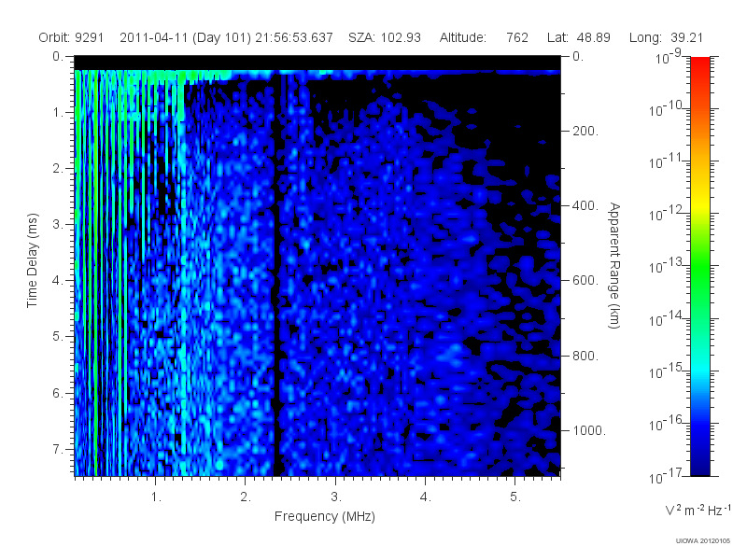
Task: Select the date 2011-04-11 (Day 101) text
Action: (185, 37)
